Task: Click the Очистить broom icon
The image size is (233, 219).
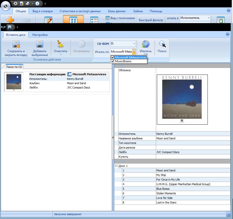Action: (x=61, y=44)
